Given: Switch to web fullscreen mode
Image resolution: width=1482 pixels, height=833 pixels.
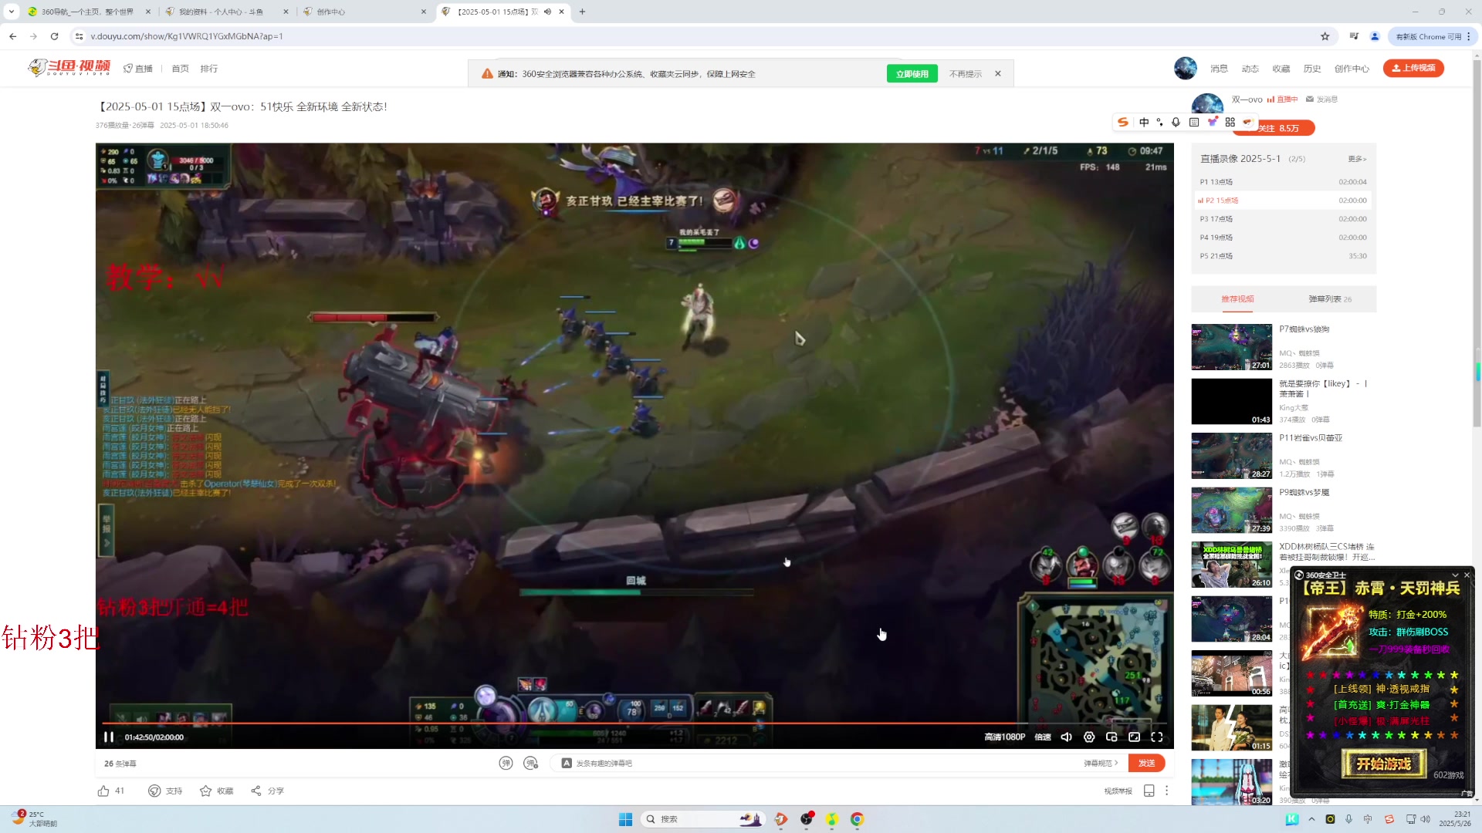Looking at the screenshot, I should coord(1134,737).
